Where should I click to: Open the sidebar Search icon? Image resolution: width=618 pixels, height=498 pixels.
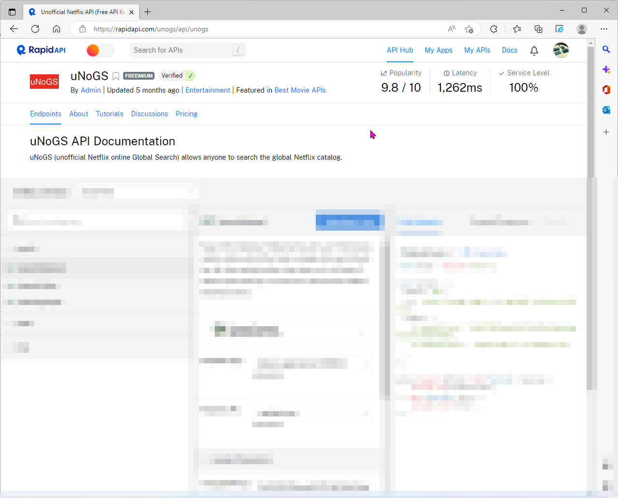pyautogui.click(x=606, y=49)
